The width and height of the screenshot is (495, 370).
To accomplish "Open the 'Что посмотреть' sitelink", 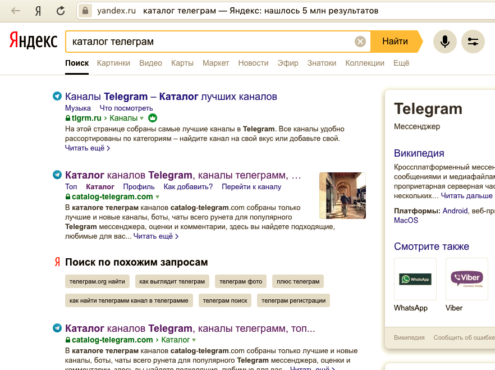I will pos(126,108).
